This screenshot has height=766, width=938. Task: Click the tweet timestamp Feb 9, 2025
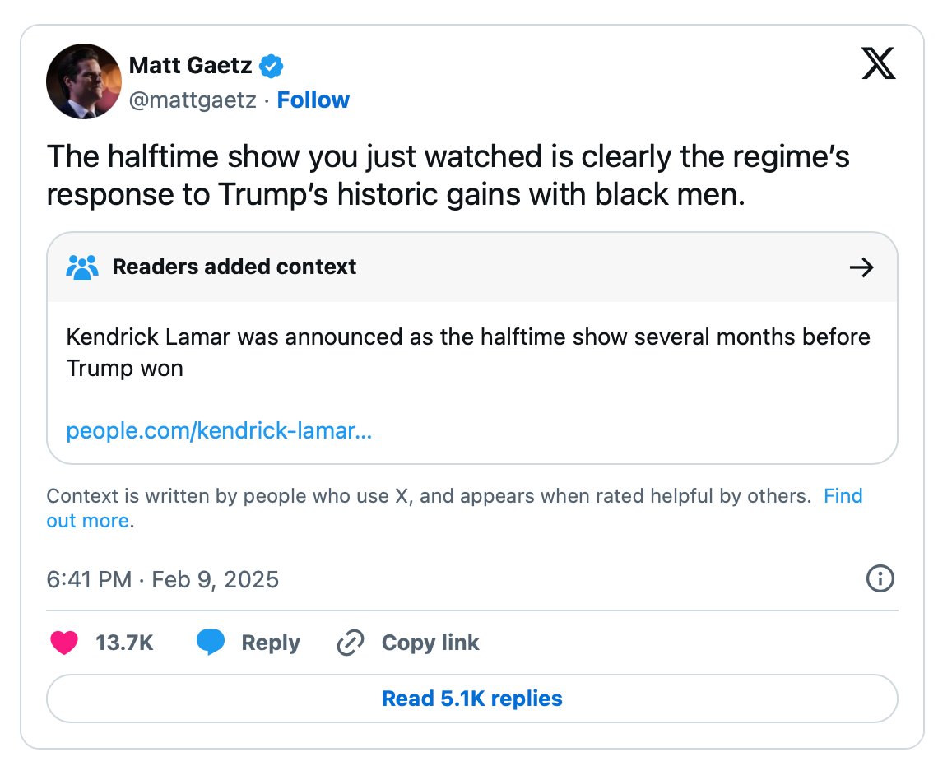tap(163, 579)
